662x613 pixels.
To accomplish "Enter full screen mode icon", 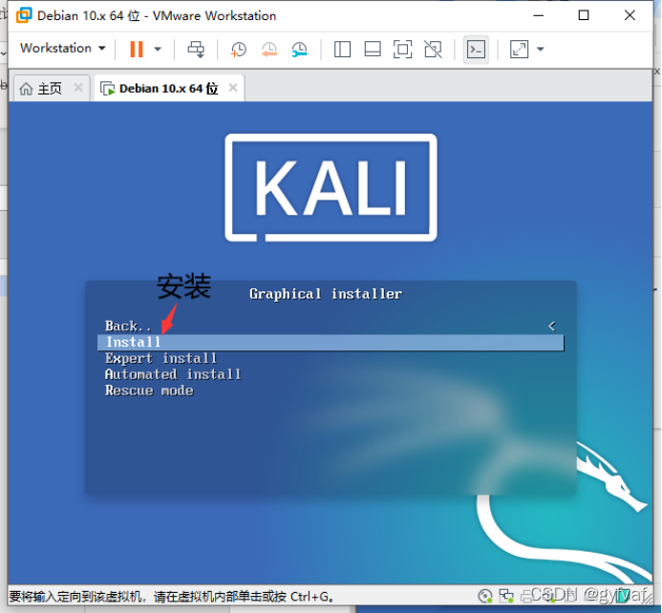I will pos(402,50).
